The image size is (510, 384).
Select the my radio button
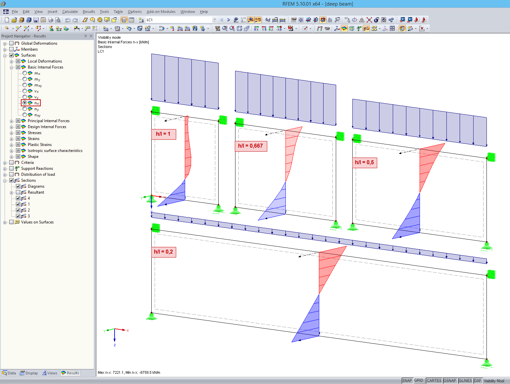pyautogui.click(x=25, y=79)
